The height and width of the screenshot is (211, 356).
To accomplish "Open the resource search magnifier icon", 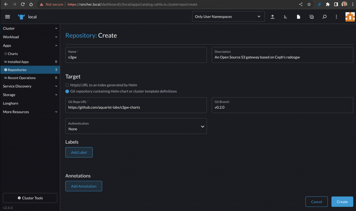I will coord(324,17).
